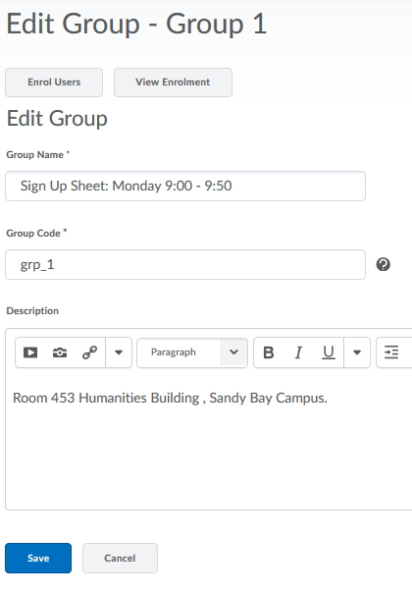This screenshot has width=412, height=594.
Task: Click the Room 453 description text line
Action: click(170, 399)
